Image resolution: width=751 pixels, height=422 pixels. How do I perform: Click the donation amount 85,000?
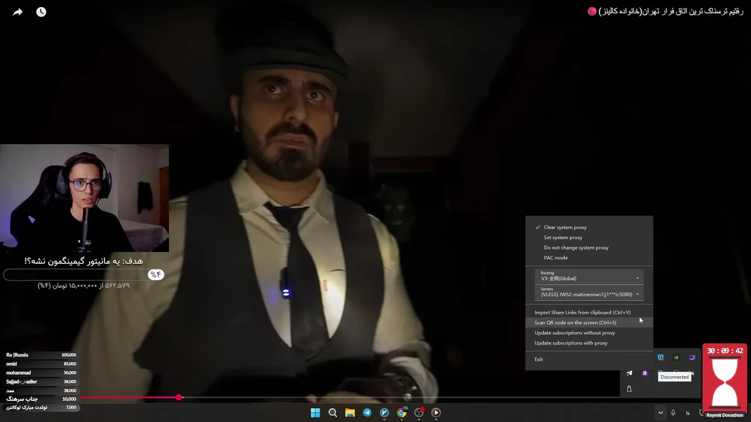tap(70, 364)
